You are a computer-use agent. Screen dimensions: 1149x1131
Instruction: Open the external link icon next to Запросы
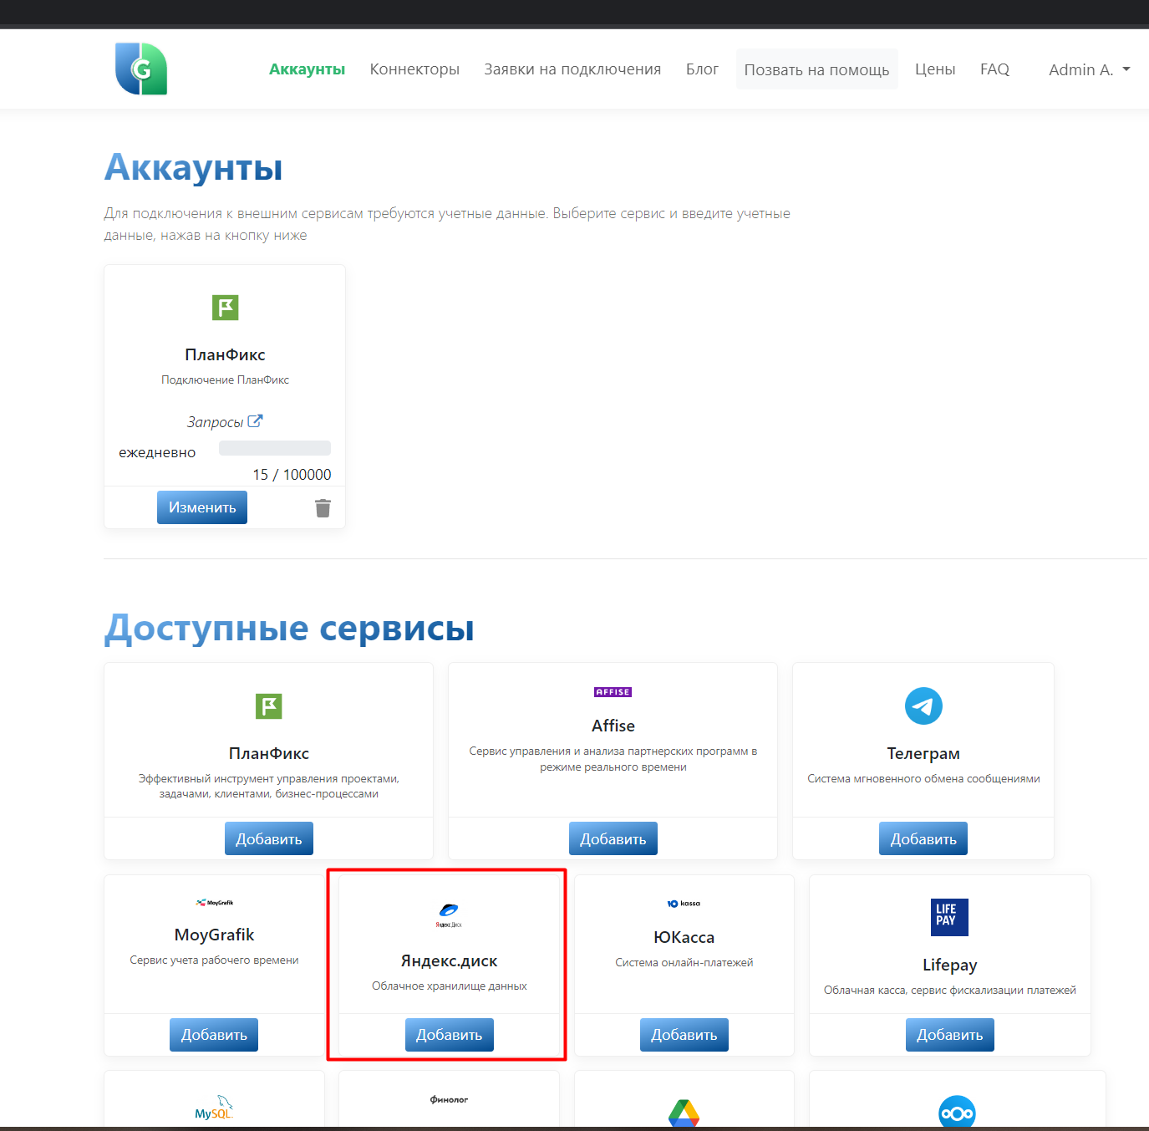255,421
